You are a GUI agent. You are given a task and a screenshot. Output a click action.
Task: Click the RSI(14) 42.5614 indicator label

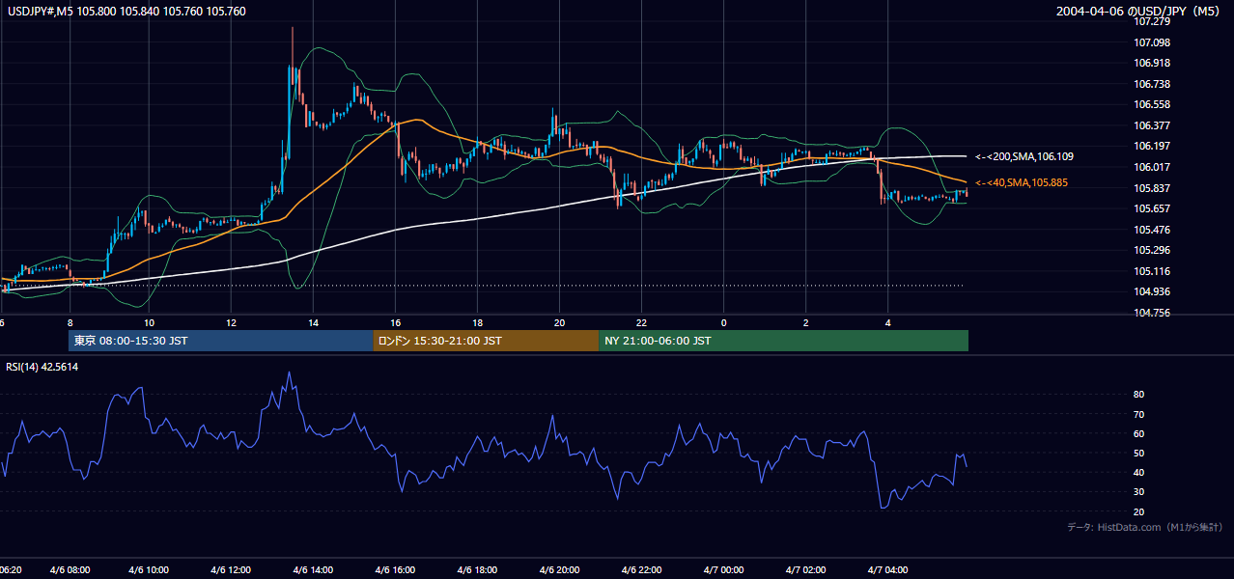pos(42,367)
